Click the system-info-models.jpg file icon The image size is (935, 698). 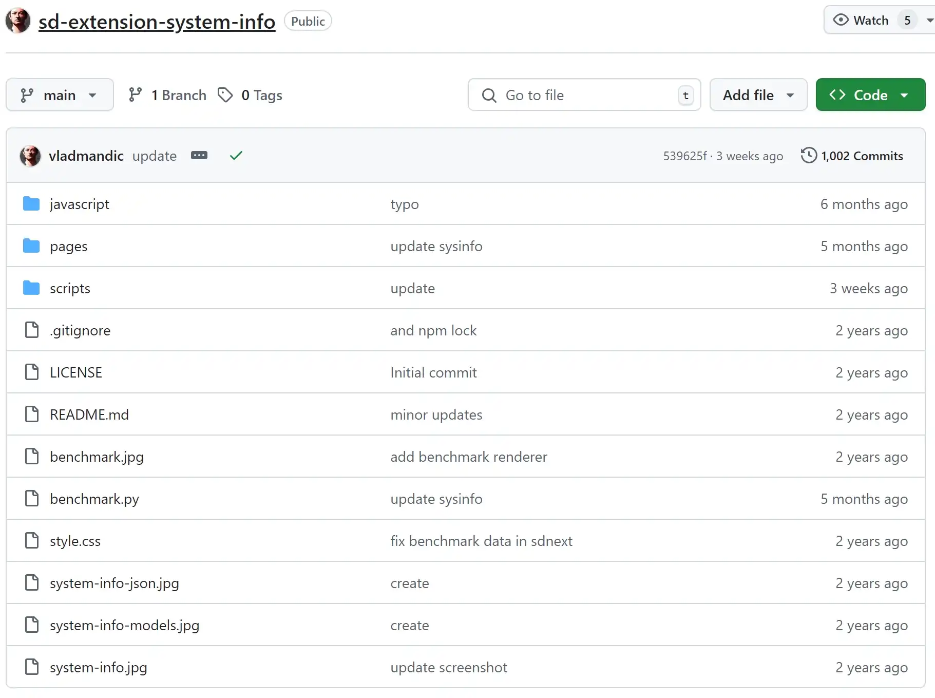pyautogui.click(x=32, y=625)
